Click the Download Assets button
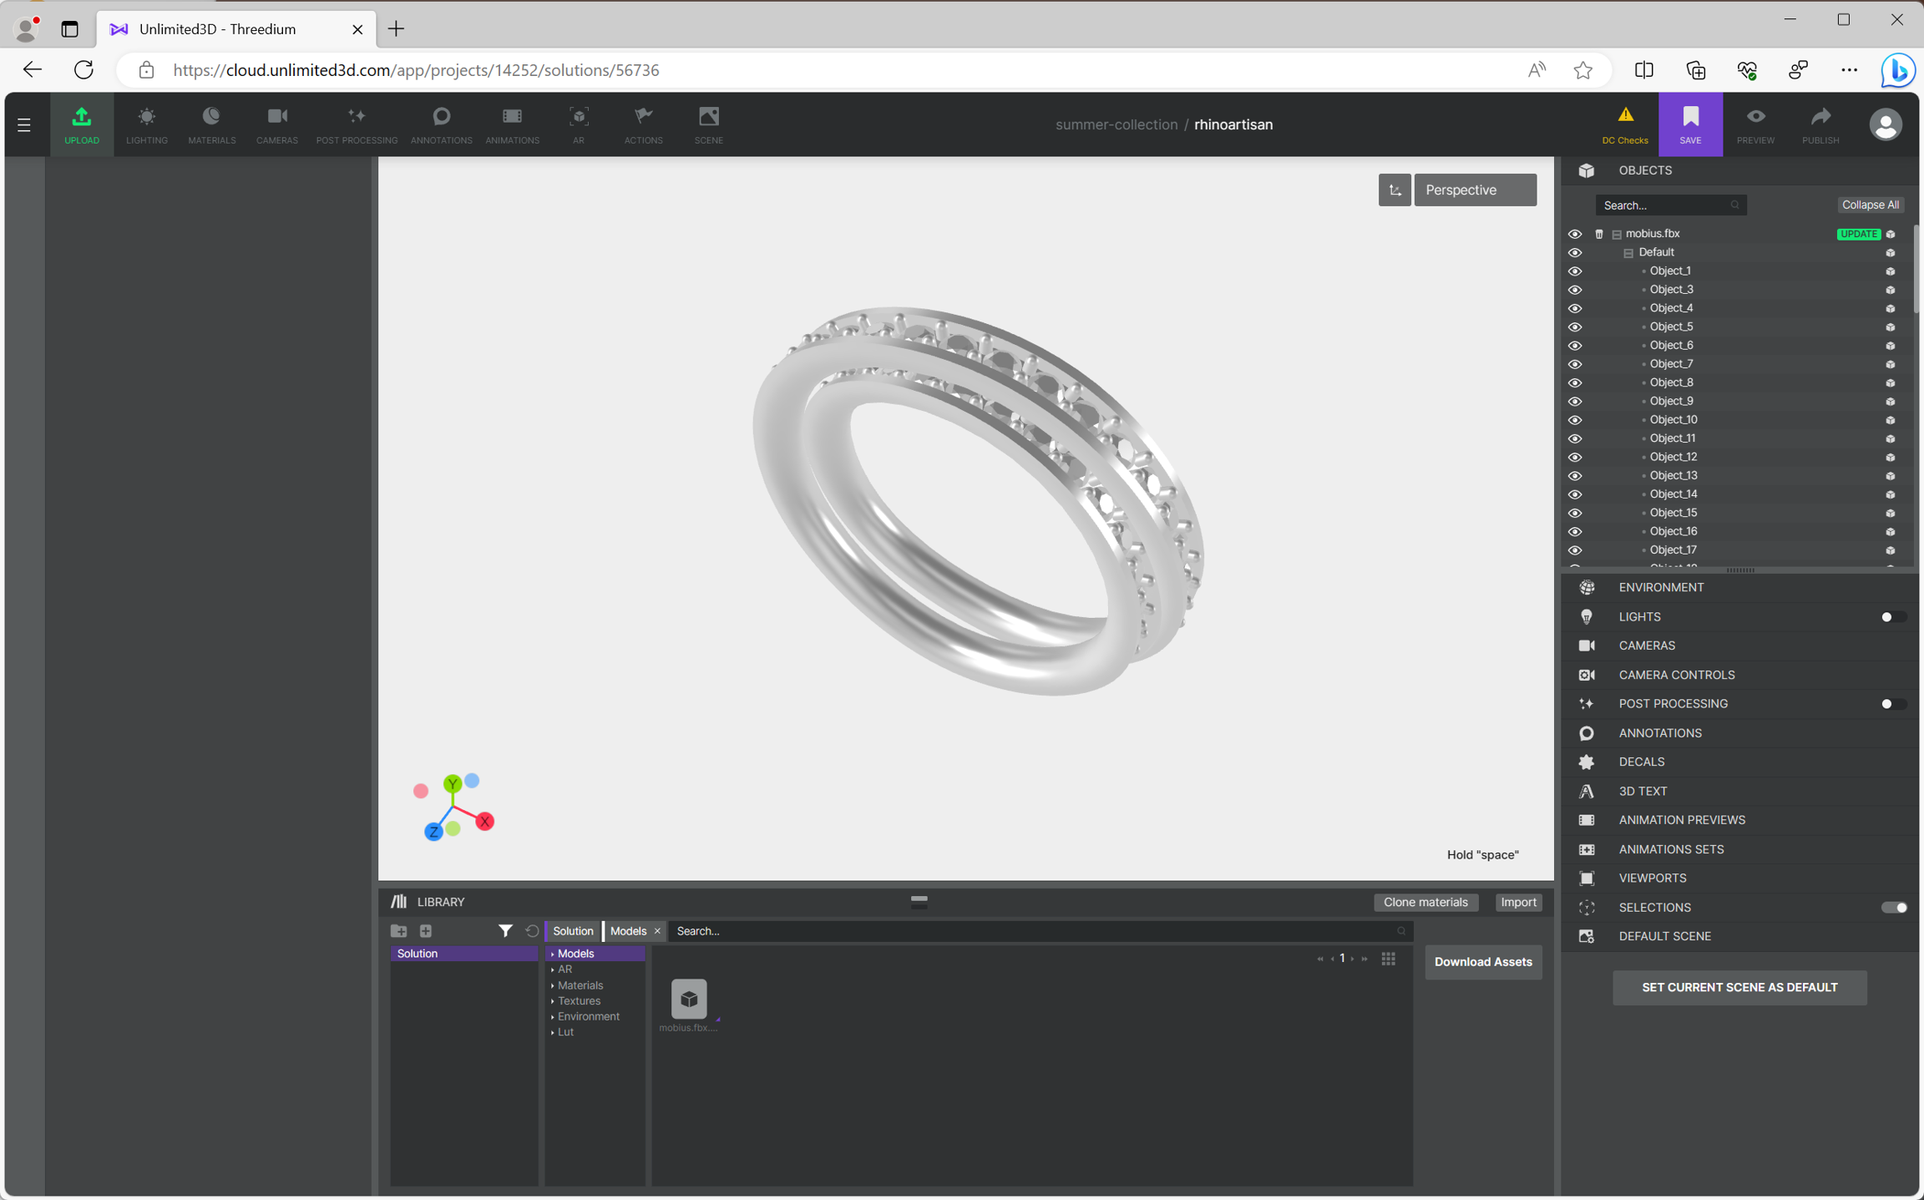 pos(1482,962)
